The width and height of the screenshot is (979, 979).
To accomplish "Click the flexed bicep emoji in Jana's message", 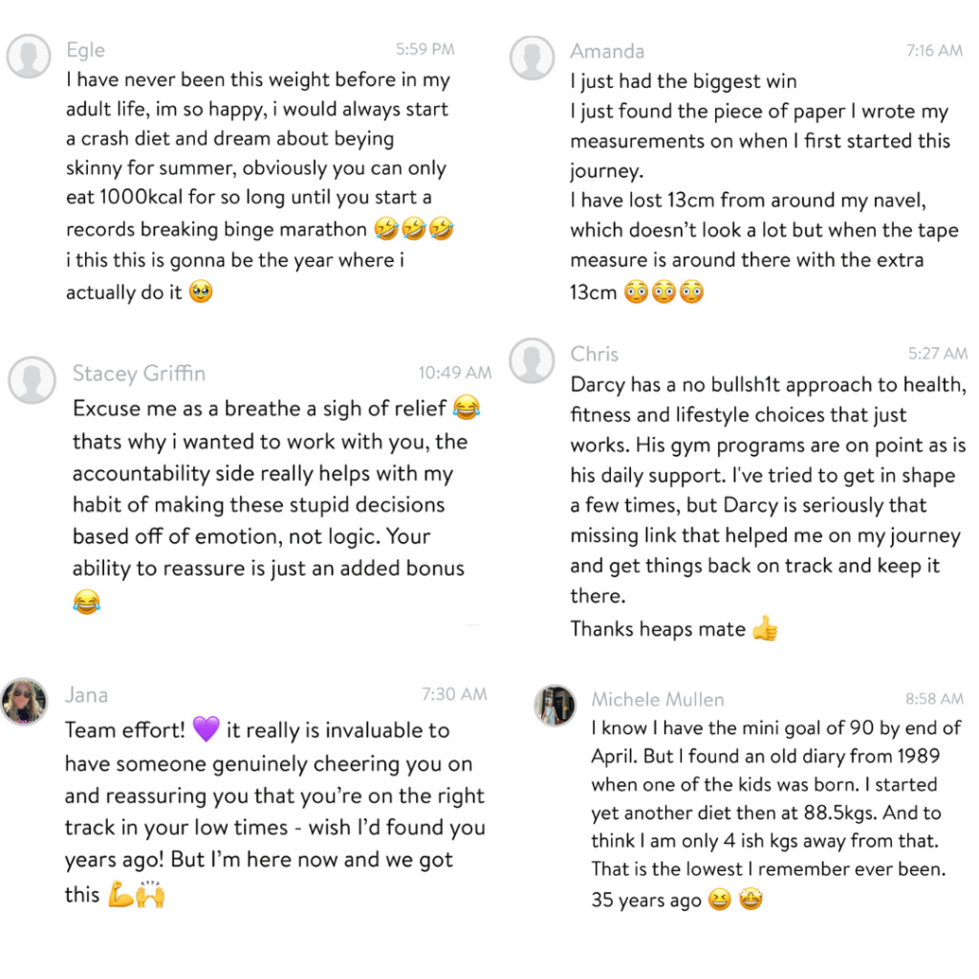I will pyautogui.click(x=120, y=894).
